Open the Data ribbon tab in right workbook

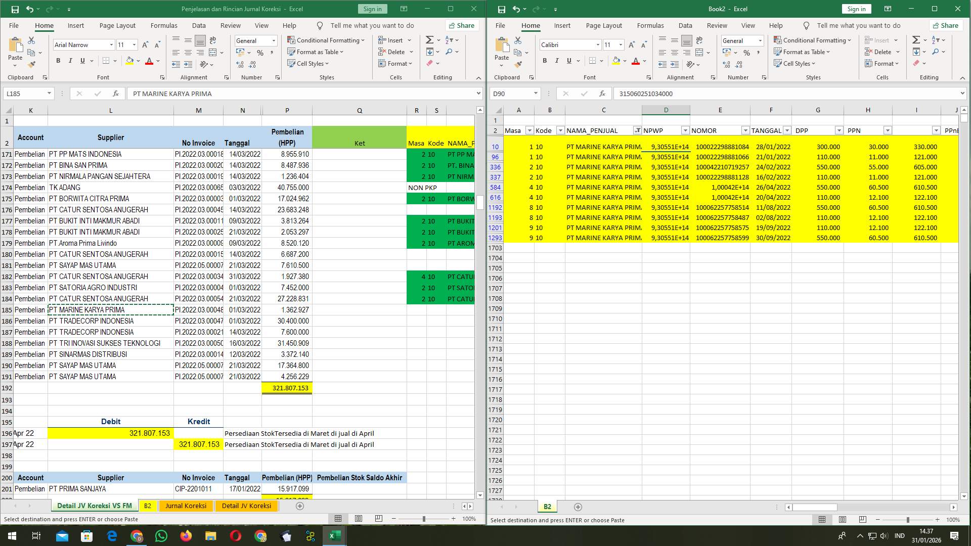click(x=685, y=25)
